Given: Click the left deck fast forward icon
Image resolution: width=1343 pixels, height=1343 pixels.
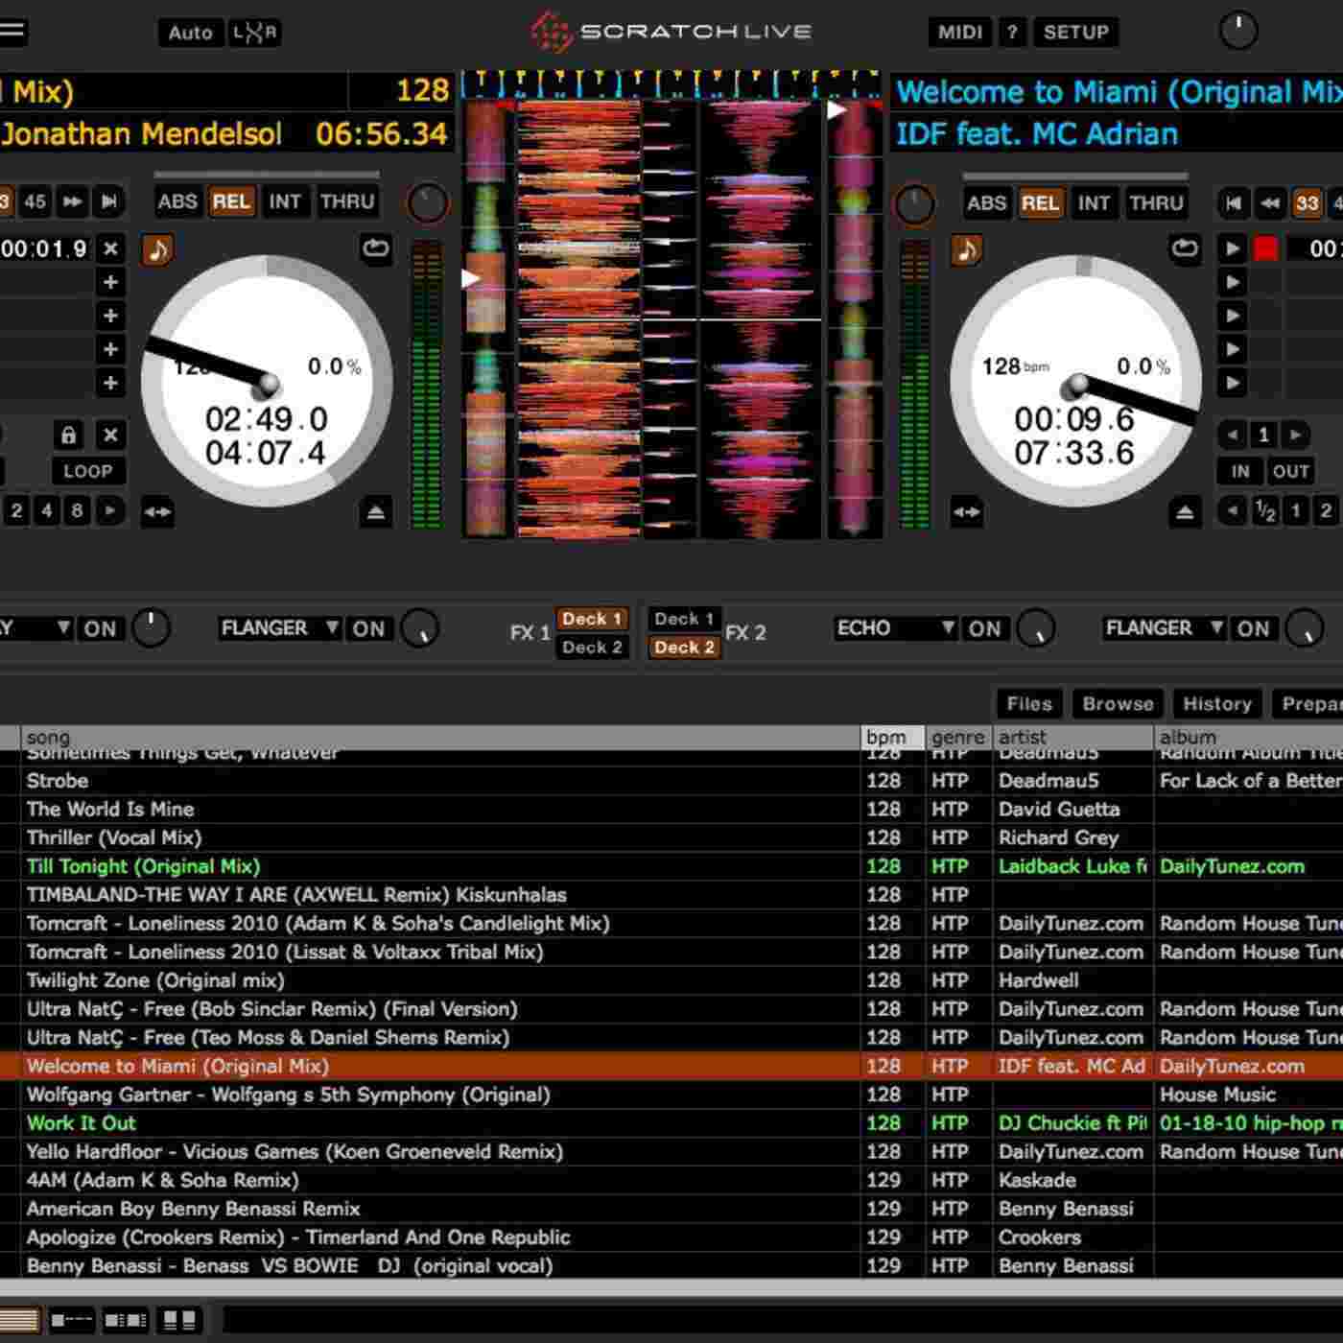Looking at the screenshot, I should 72,201.
